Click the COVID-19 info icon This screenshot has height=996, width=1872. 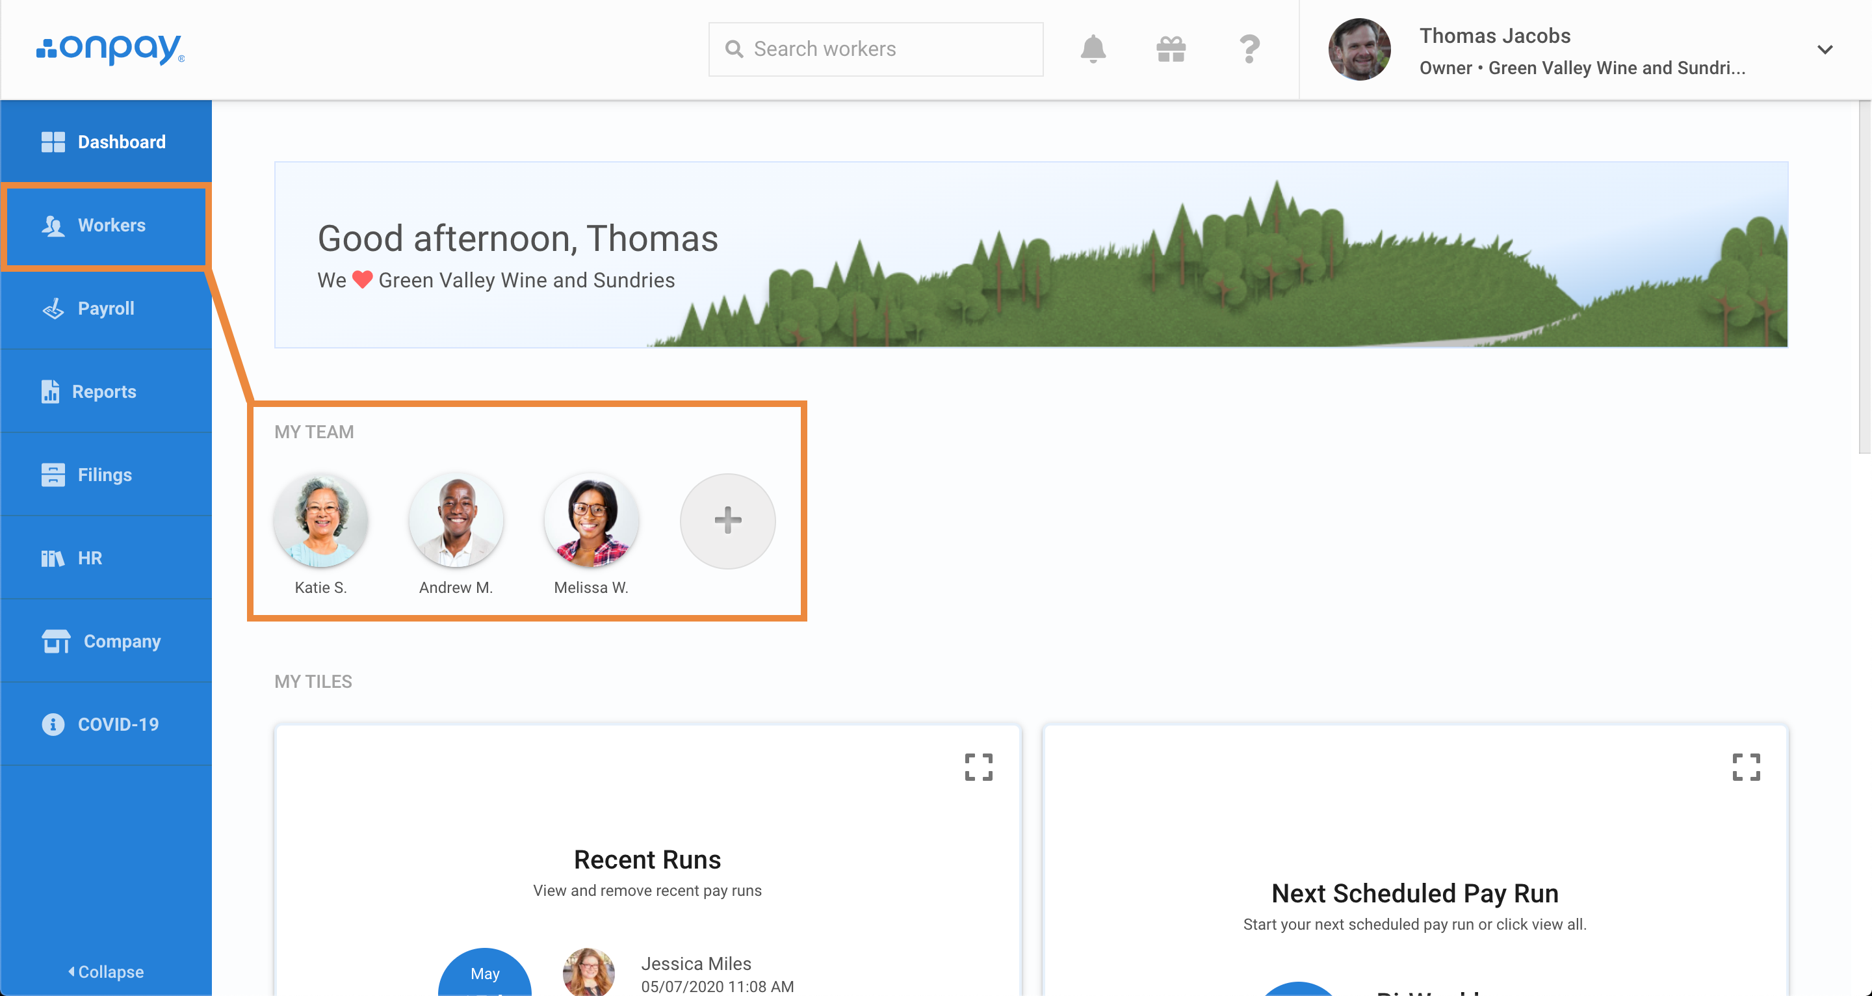point(53,724)
